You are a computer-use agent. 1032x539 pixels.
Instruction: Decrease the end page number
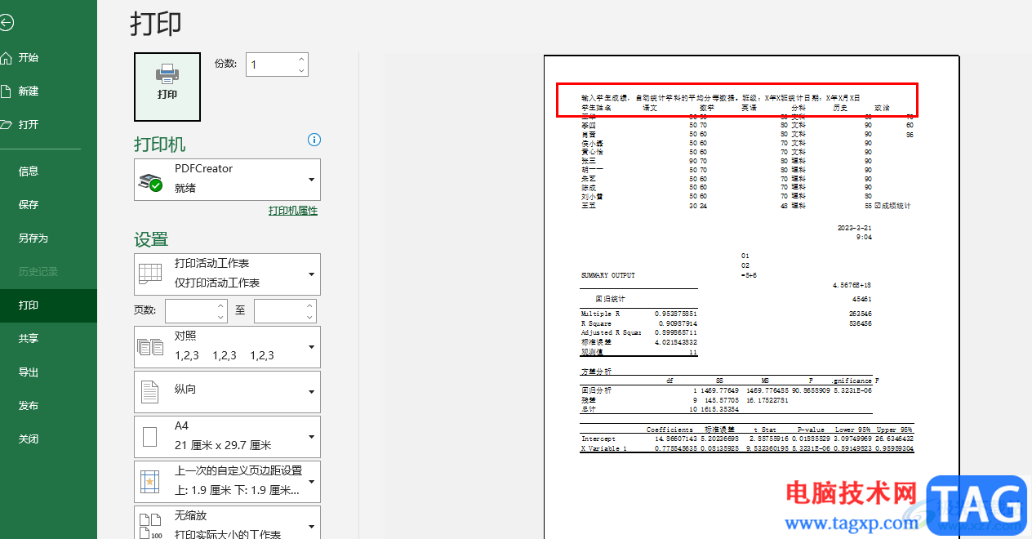[x=309, y=317]
